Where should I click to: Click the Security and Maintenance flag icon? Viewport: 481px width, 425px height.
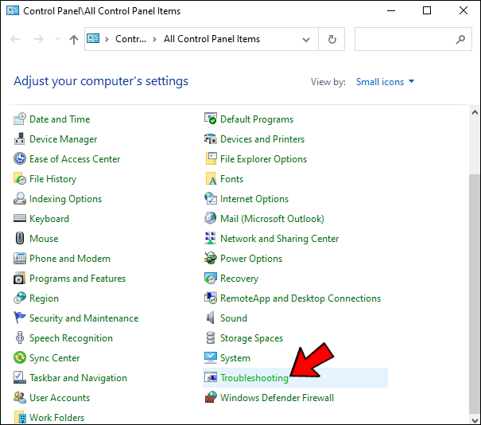click(20, 318)
